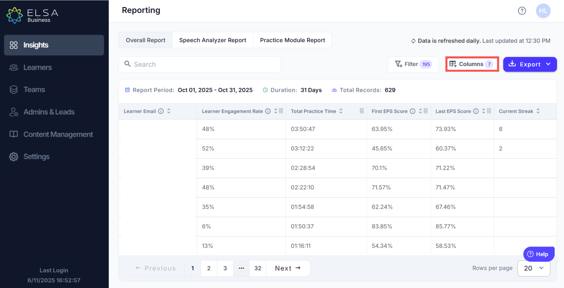This screenshot has width=564, height=288.
Task: Open the Export dropdown button
Action: pyautogui.click(x=530, y=64)
